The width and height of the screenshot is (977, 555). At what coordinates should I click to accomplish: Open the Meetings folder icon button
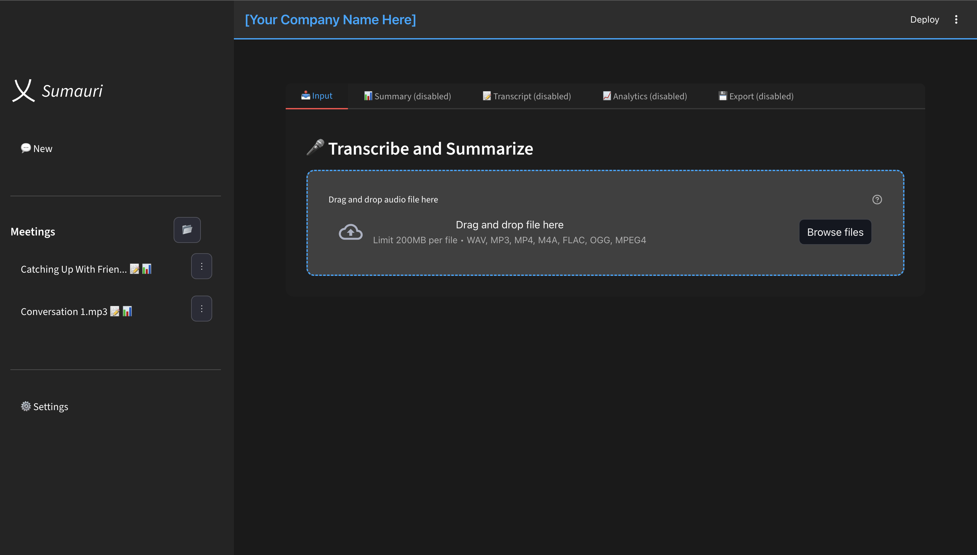pyautogui.click(x=187, y=230)
